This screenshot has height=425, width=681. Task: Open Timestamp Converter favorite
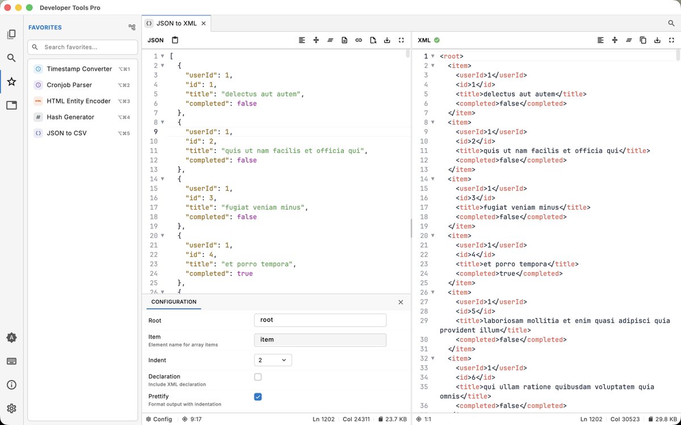(x=82, y=69)
